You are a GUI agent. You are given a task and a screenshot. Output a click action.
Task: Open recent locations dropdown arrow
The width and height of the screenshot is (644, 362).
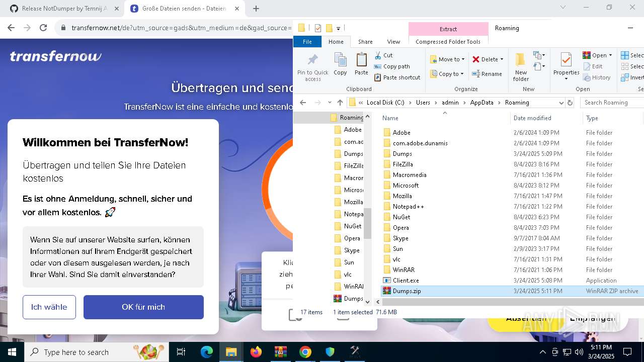tap(329, 103)
